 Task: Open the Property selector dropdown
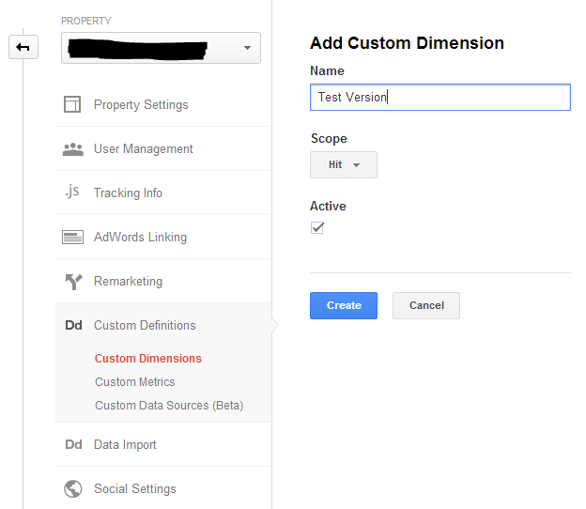coord(161,48)
